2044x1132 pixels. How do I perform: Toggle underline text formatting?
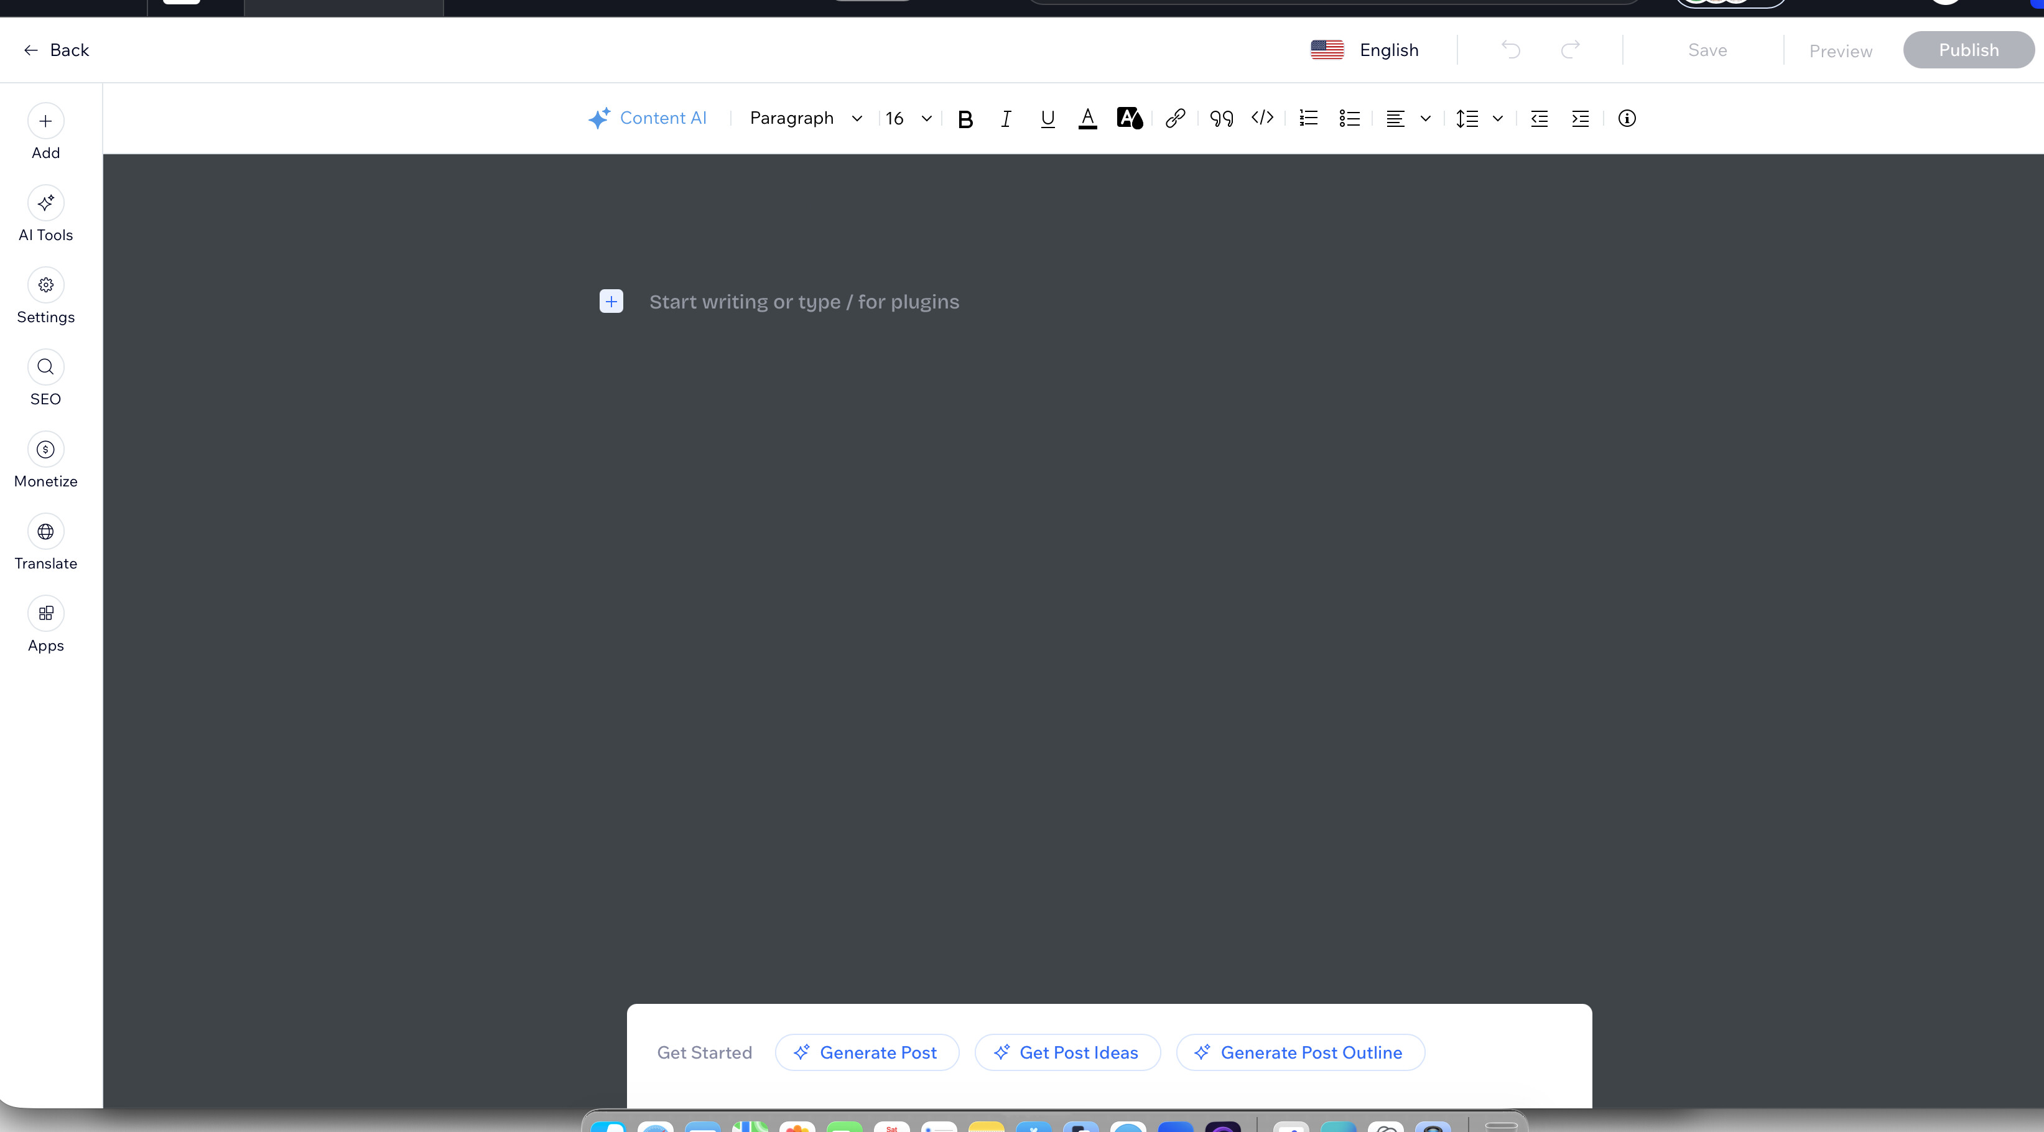(1047, 119)
